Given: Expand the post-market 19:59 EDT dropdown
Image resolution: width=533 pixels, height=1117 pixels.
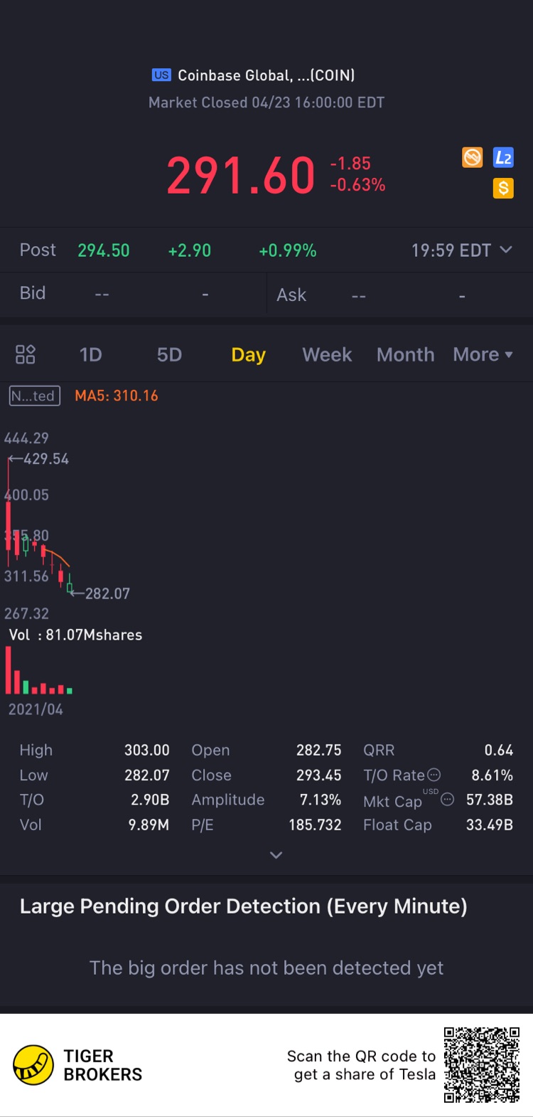Looking at the screenshot, I should tap(461, 250).
